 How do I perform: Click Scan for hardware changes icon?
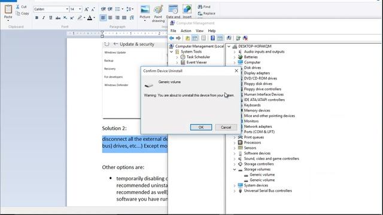pos(229,38)
